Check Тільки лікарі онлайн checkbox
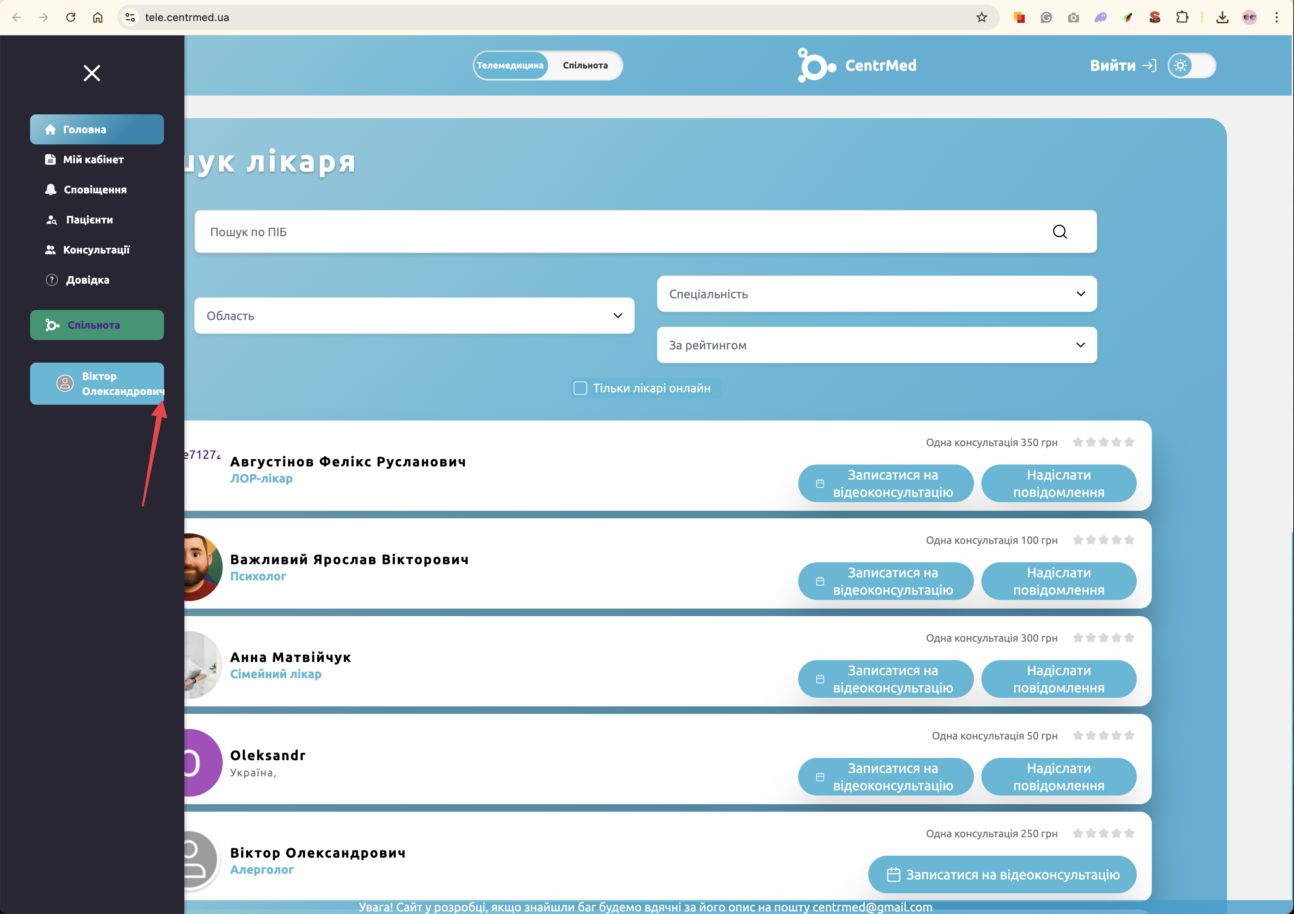The height and width of the screenshot is (914, 1294). 580,388
